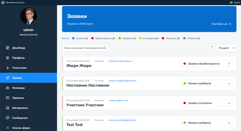Click the Dashboard grid icon in sidebar
The width and height of the screenshot is (241, 131).
[8, 48]
